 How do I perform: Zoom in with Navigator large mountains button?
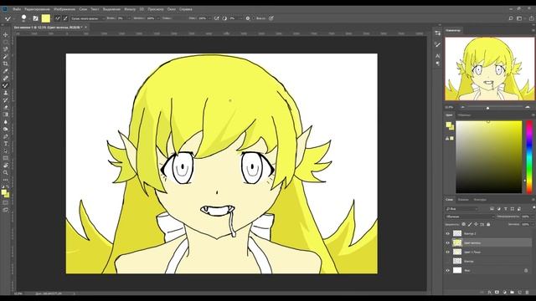[527, 108]
